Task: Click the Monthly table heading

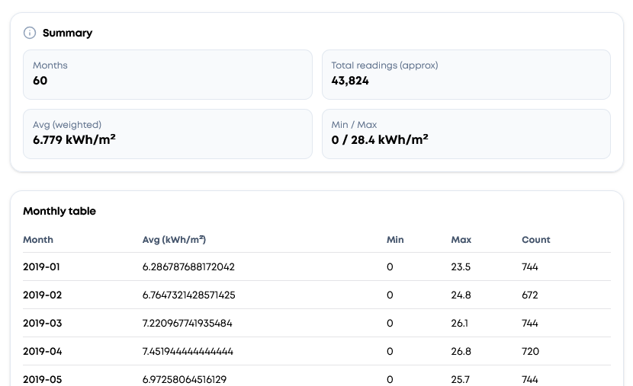Action: [x=59, y=211]
